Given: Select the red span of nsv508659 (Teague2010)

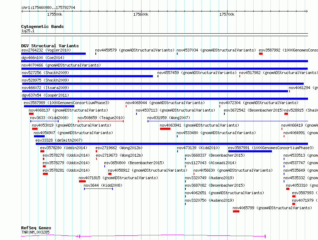Looking at the screenshot, I should pyautogui.click(x=101, y=121).
